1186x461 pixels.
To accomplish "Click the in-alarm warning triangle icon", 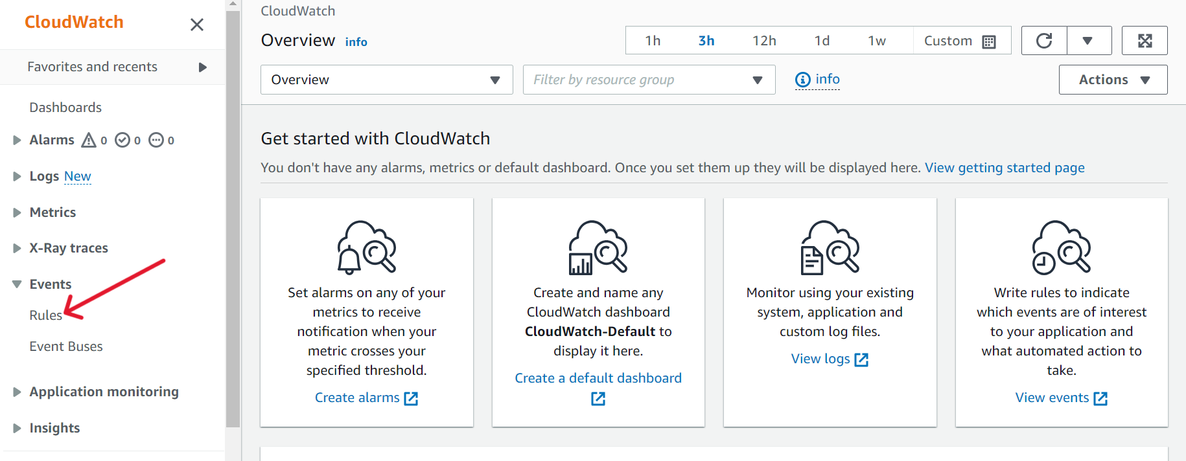I will click(89, 140).
